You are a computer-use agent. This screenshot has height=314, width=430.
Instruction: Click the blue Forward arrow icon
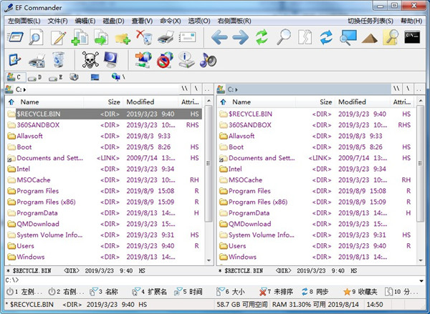pos(241,37)
